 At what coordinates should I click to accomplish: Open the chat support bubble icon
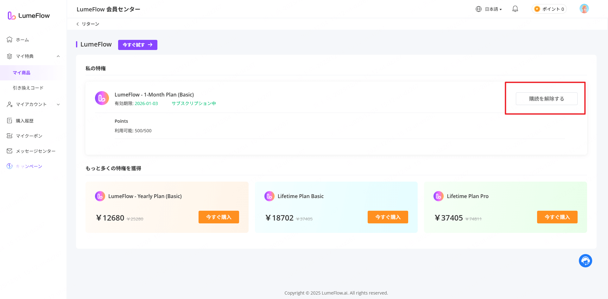pos(585,260)
